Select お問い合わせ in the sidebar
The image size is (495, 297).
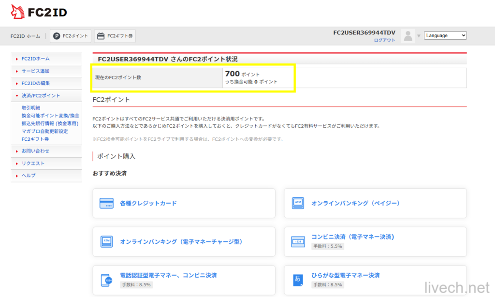click(x=35, y=151)
